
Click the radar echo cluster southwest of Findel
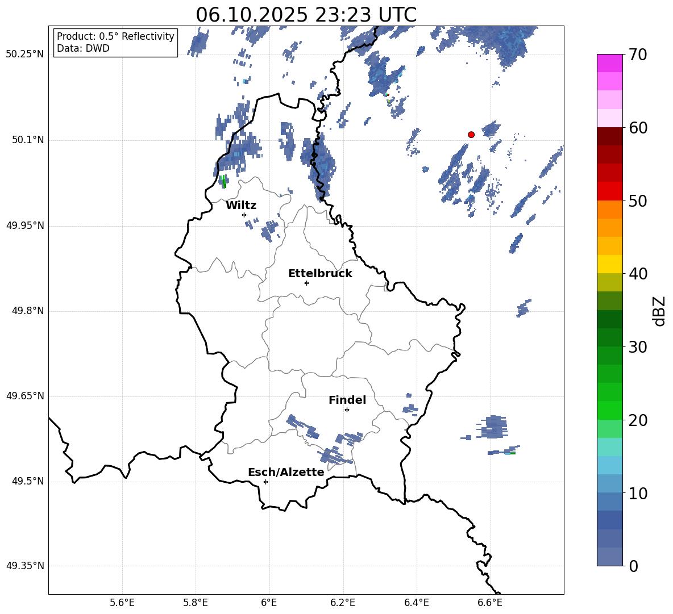pyautogui.click(x=302, y=427)
